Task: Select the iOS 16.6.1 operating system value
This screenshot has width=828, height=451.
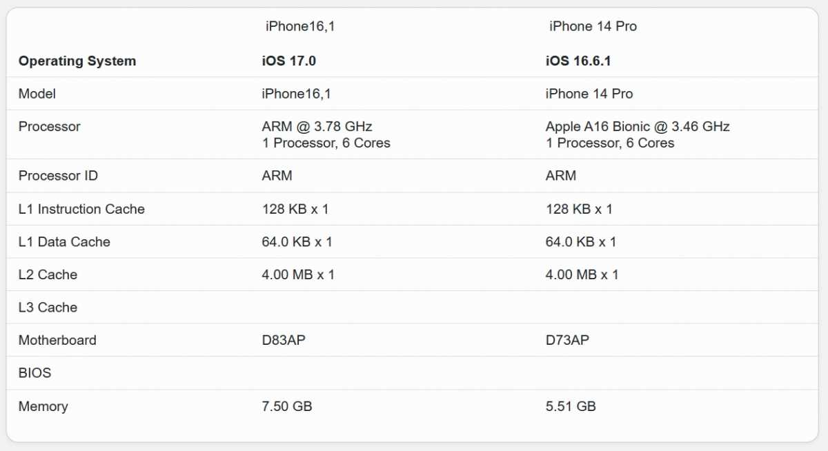Action: tap(578, 61)
